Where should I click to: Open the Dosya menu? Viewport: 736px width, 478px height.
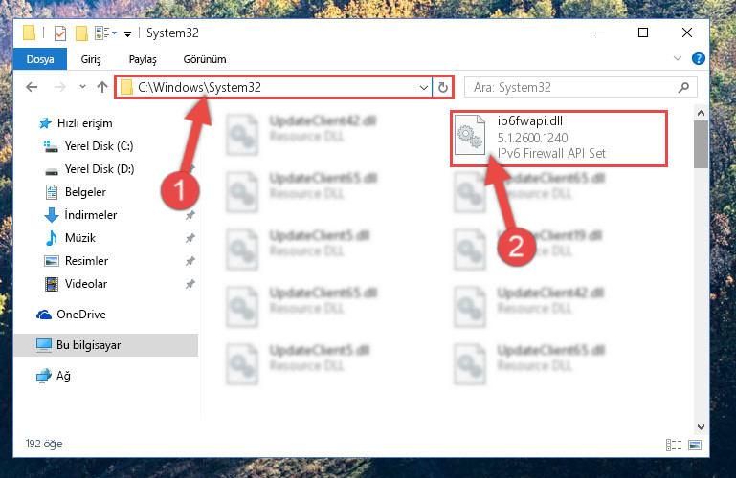pyautogui.click(x=40, y=59)
